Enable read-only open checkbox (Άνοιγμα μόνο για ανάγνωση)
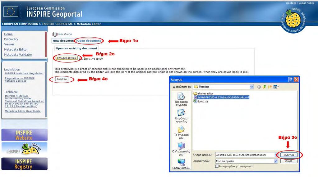The image size is (318, 177). point(217,166)
